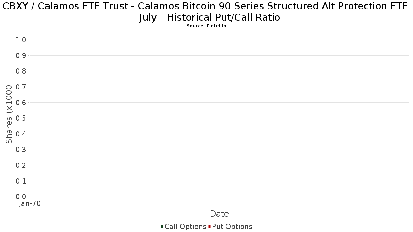Click the 0.4 y-axis tick label
Viewport: 413px width, 232px height.
point(21,134)
